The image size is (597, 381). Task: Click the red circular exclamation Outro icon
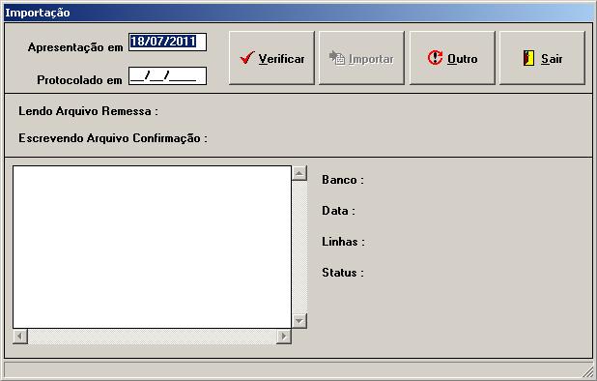pos(435,58)
